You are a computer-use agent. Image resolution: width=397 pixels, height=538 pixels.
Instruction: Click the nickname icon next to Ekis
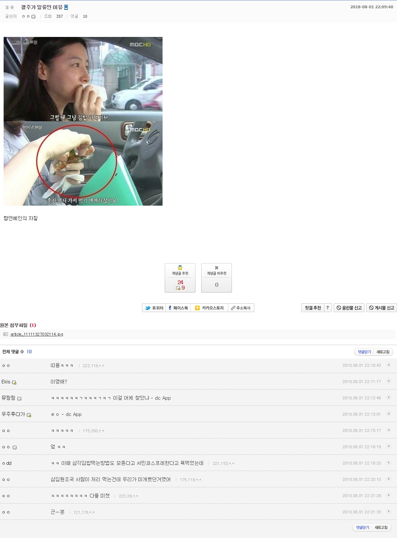[x=14, y=382]
